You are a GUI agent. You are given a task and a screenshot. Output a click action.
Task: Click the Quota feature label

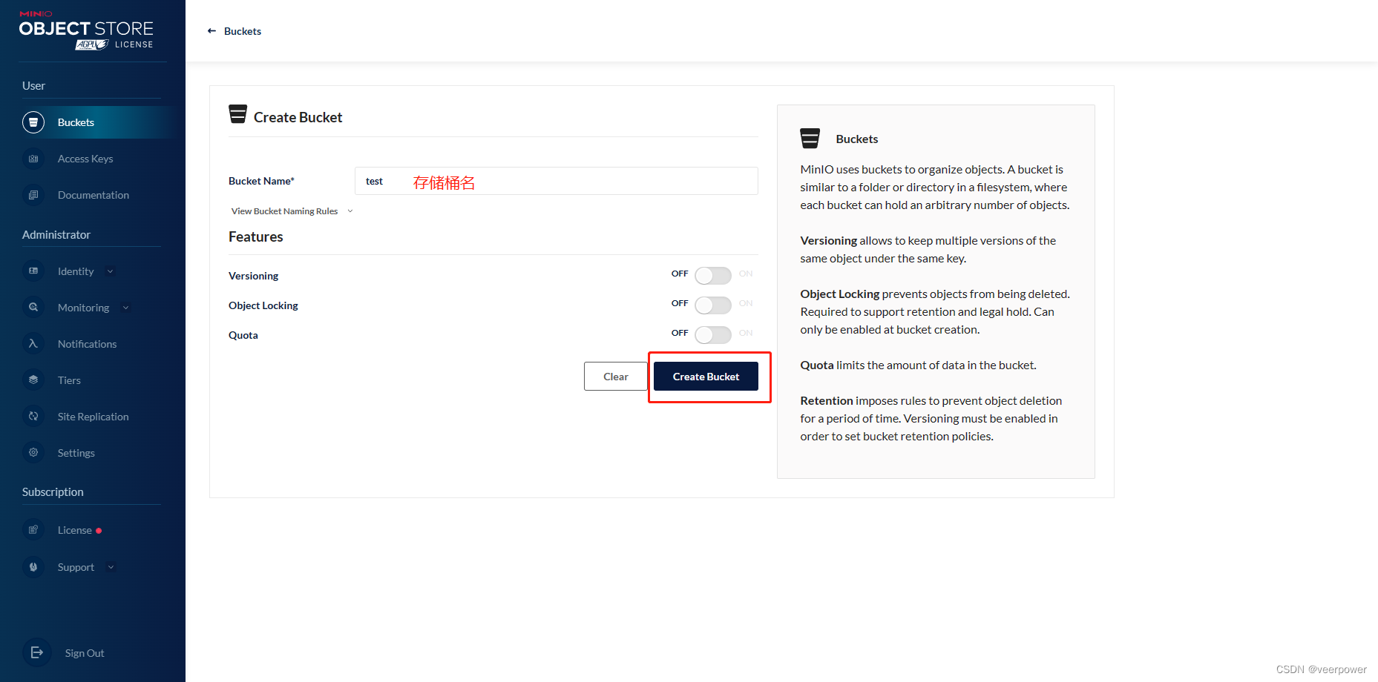coord(243,335)
